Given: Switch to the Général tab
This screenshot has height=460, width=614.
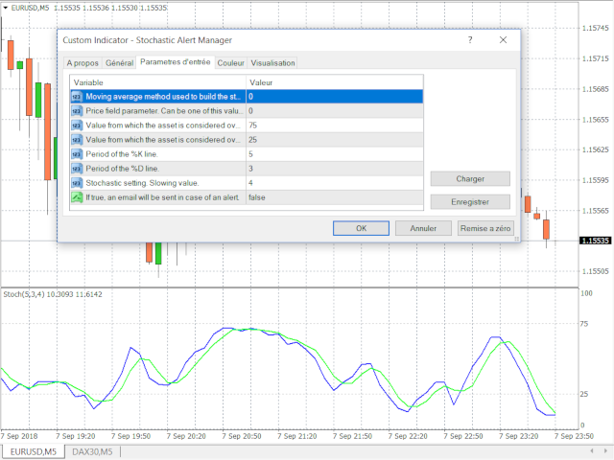Looking at the screenshot, I should 119,63.
